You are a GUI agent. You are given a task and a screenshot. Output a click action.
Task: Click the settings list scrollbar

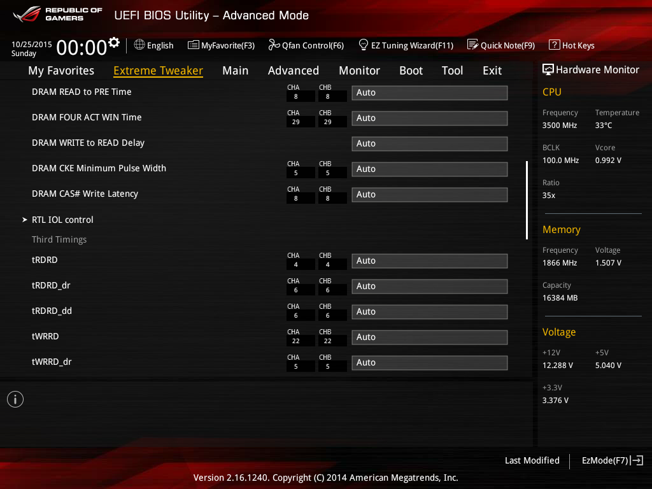527,200
